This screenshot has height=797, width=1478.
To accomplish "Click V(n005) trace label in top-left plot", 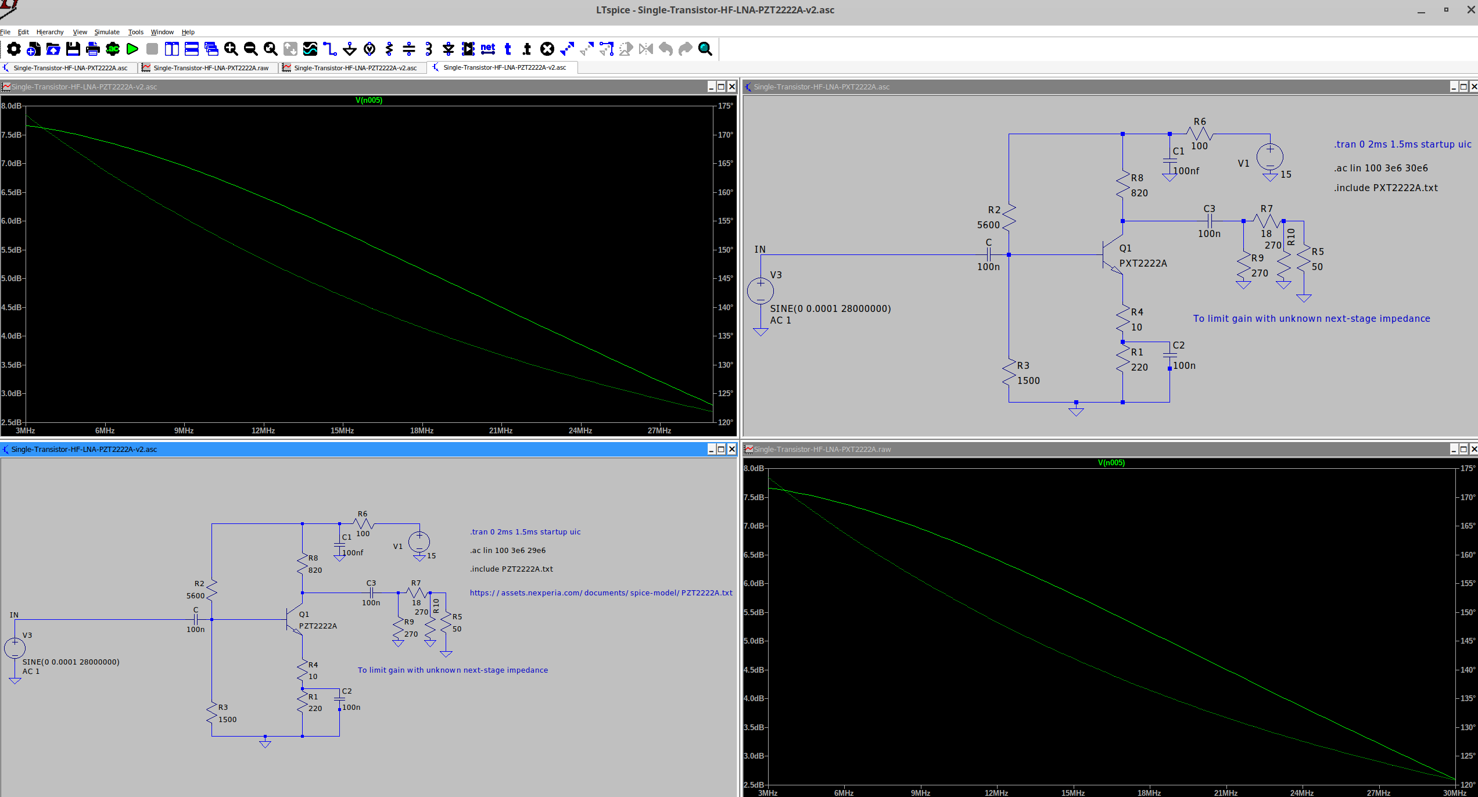I will (369, 100).
